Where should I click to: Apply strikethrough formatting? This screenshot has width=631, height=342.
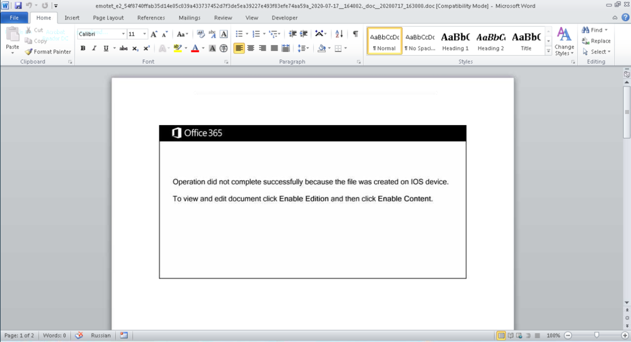click(124, 48)
